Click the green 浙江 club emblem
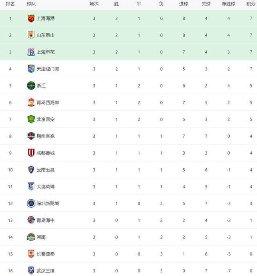 pos(31,86)
